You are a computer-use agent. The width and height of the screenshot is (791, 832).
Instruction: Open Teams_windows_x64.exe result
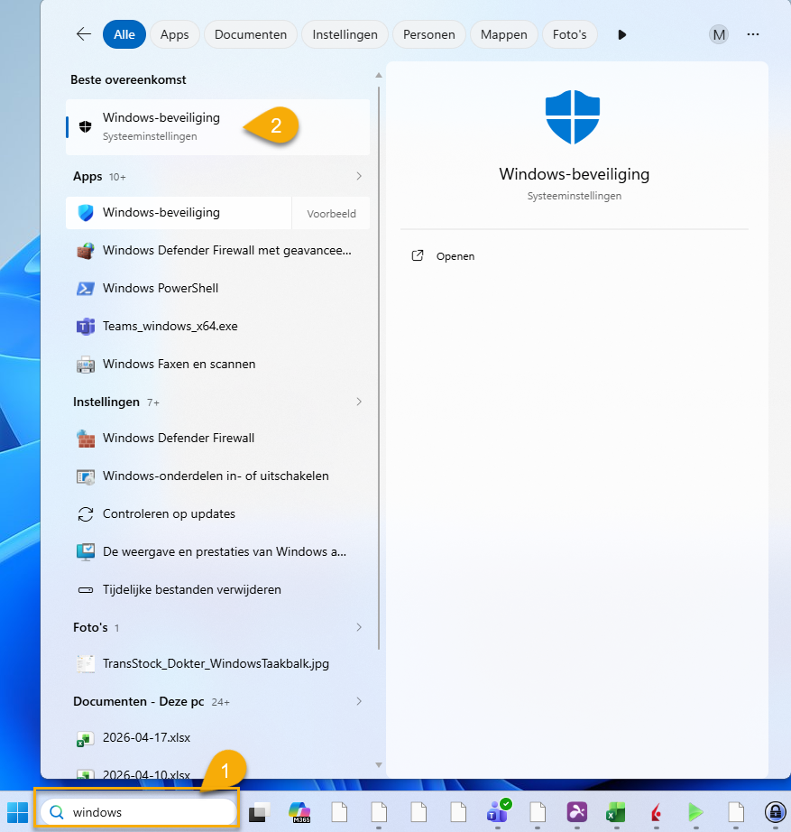(x=217, y=327)
